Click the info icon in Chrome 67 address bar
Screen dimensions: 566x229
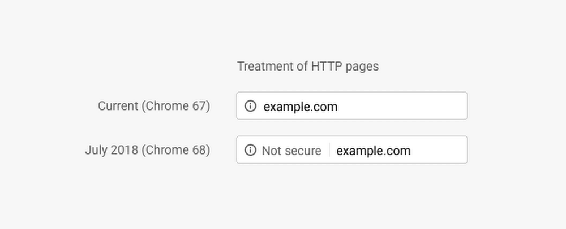(250, 106)
